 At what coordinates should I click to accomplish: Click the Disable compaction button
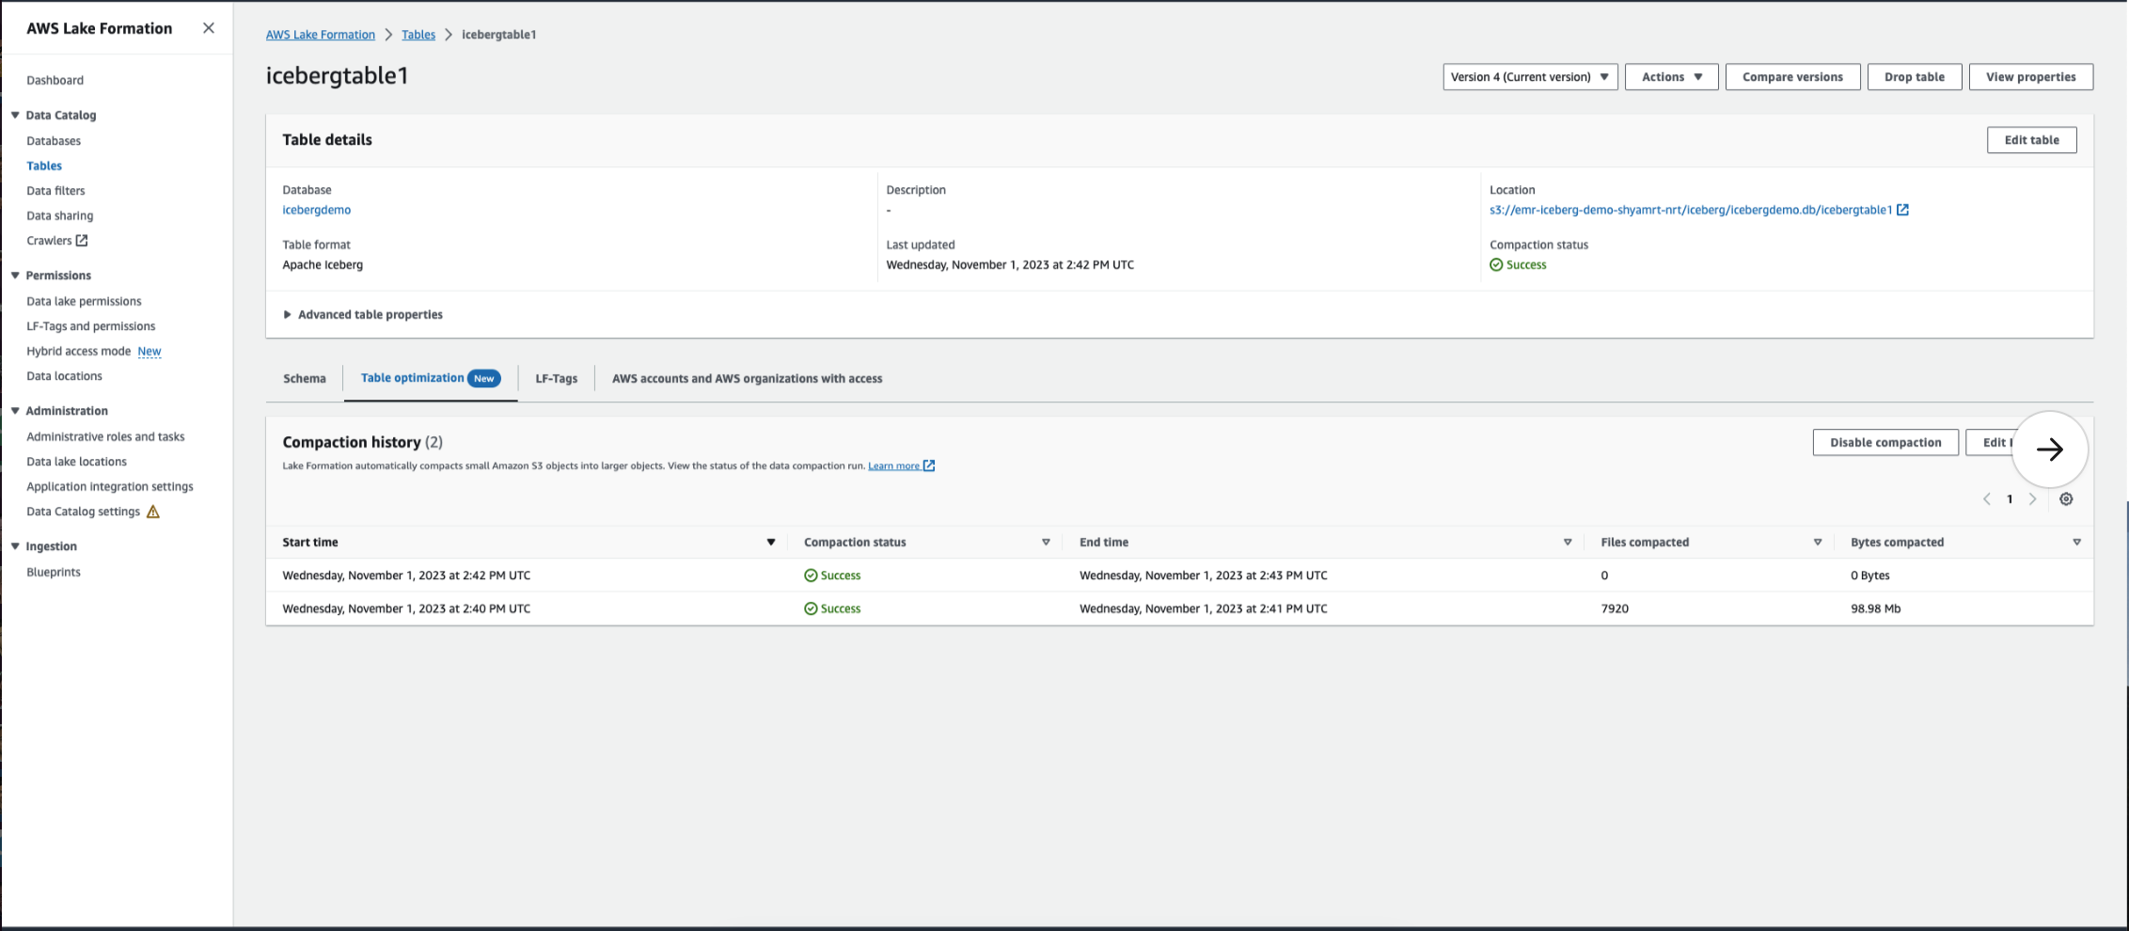point(1885,443)
